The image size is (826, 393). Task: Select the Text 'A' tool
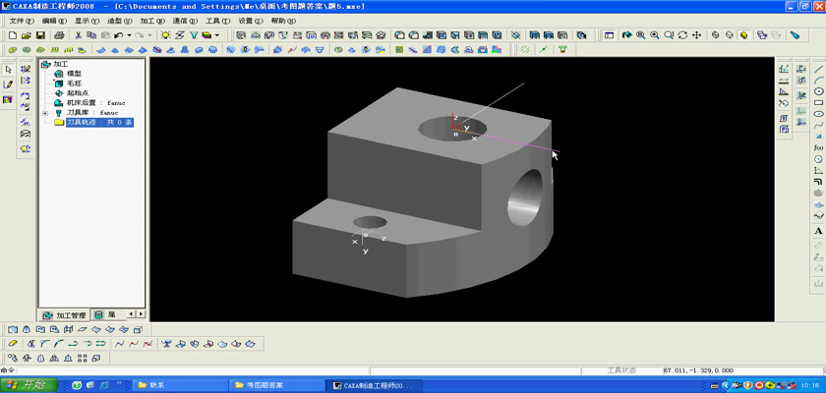click(x=818, y=231)
